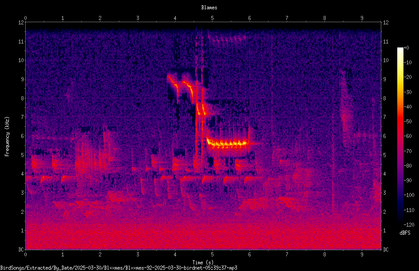Click '11' on the left frequency axis
Image resolution: width=419 pixels, height=271 pixels.
coord(21,42)
